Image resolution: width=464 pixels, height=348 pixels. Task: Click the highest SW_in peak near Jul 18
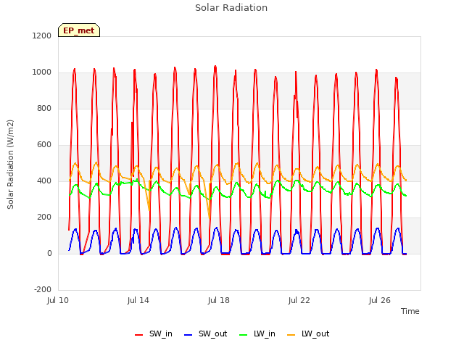(215, 66)
